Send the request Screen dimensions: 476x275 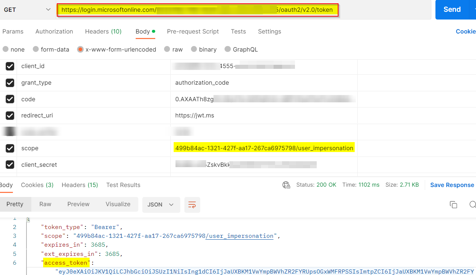(x=452, y=10)
